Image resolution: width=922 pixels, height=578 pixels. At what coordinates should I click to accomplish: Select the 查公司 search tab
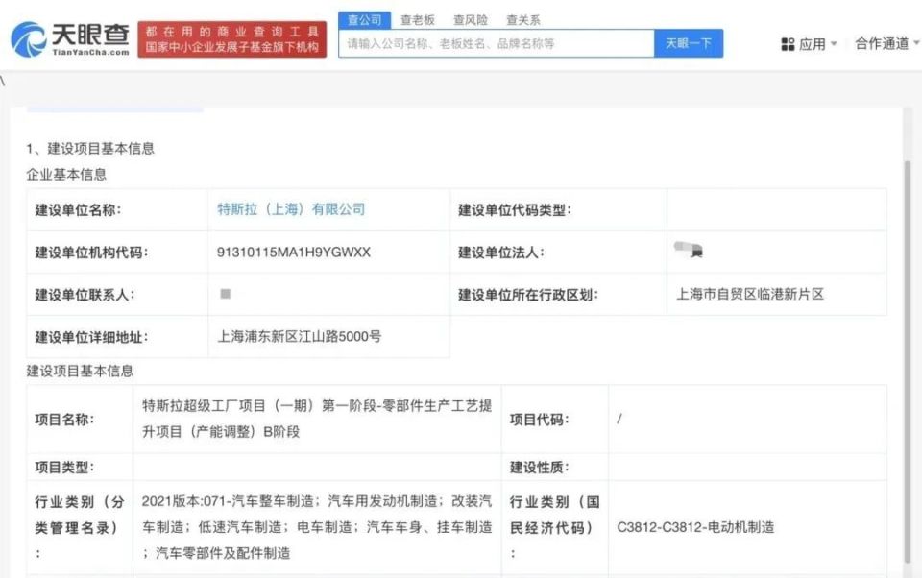tap(364, 20)
